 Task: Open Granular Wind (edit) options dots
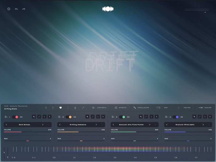coord(209,125)
